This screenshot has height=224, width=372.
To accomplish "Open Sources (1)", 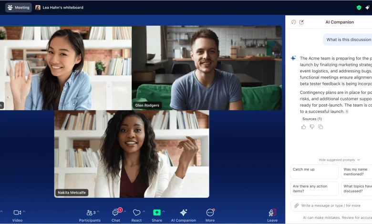I will point(312,119).
